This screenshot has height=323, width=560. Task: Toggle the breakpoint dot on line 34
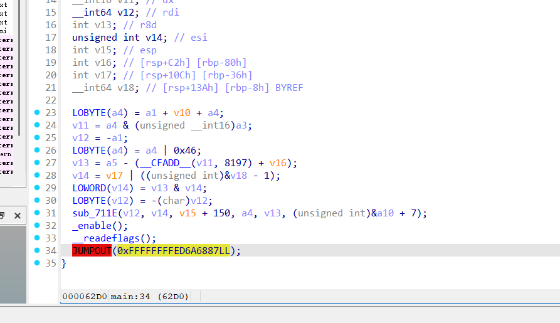[36, 251]
